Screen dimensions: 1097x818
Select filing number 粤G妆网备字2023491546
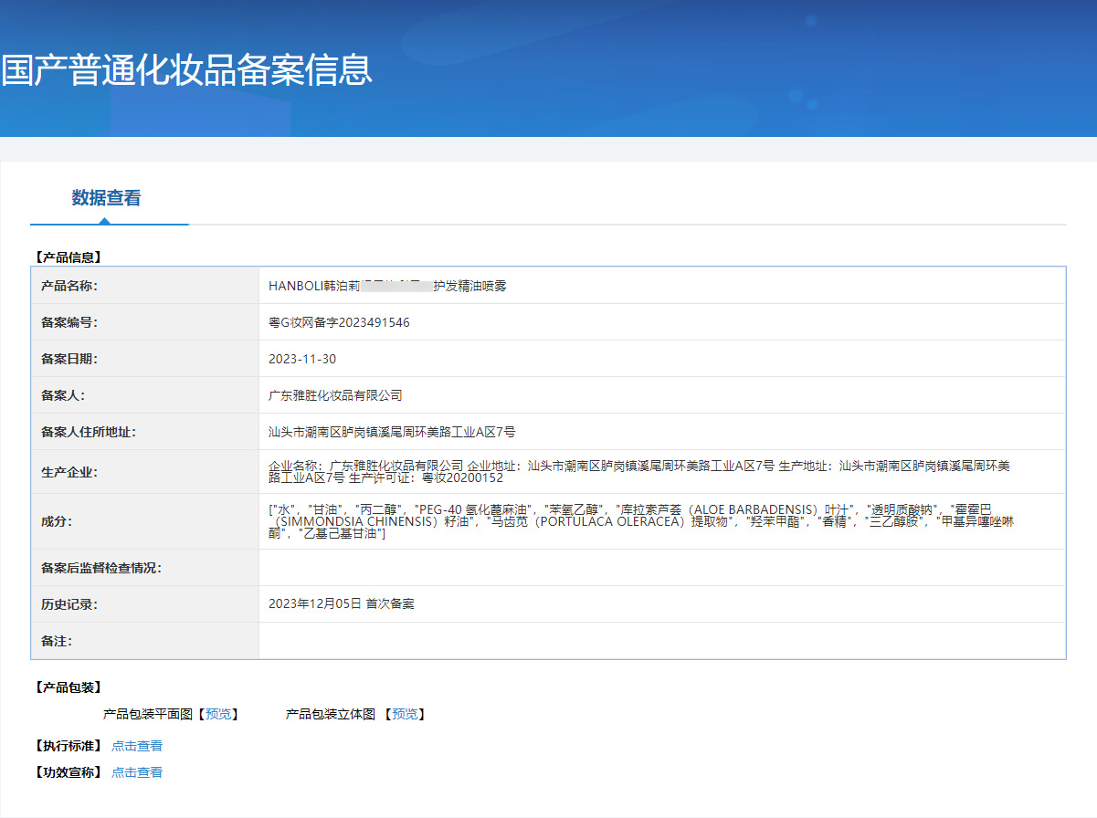click(339, 322)
